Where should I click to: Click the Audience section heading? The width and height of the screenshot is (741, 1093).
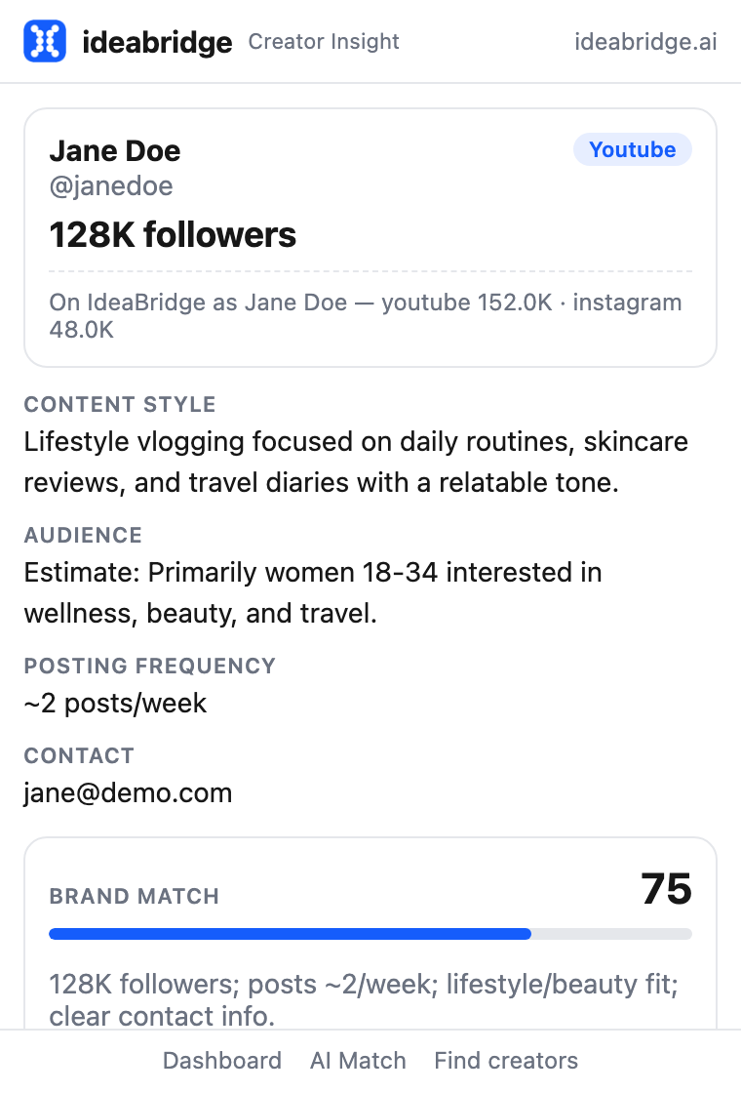coord(83,536)
